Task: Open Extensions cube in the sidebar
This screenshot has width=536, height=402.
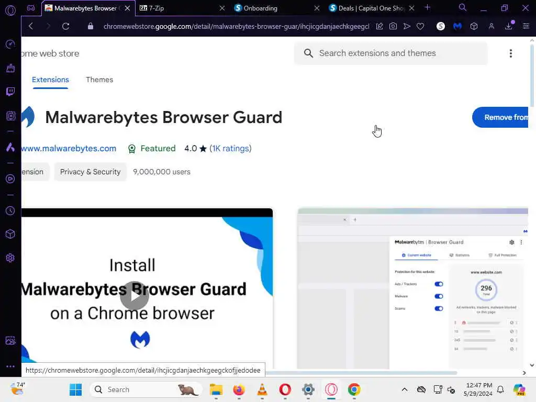Action: click(10, 234)
